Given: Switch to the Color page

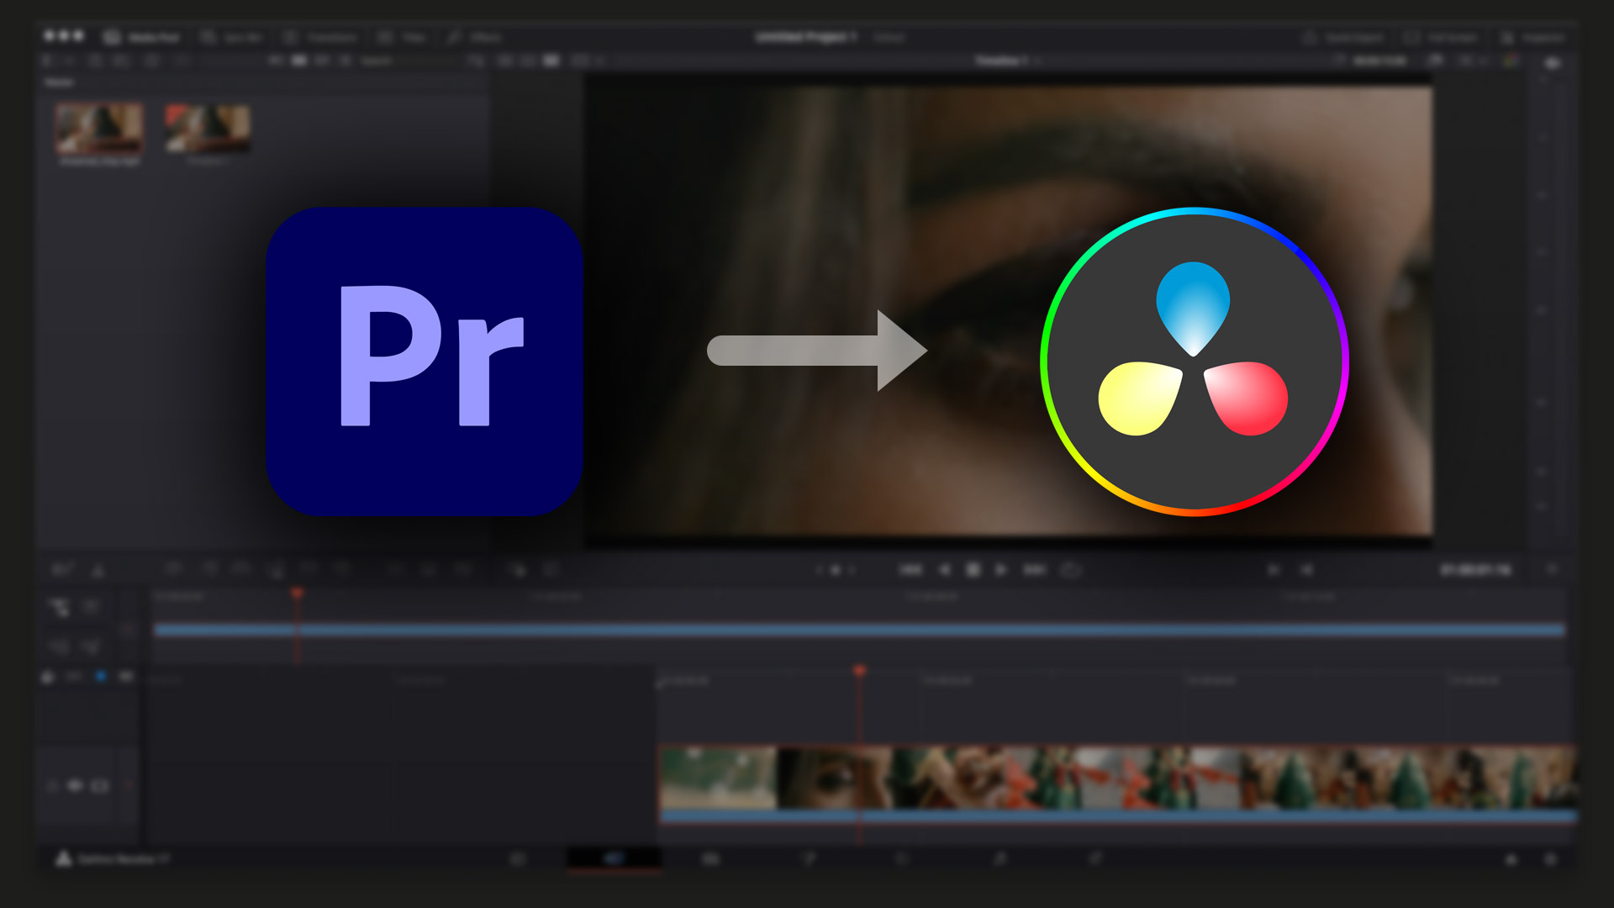Looking at the screenshot, I should (902, 859).
